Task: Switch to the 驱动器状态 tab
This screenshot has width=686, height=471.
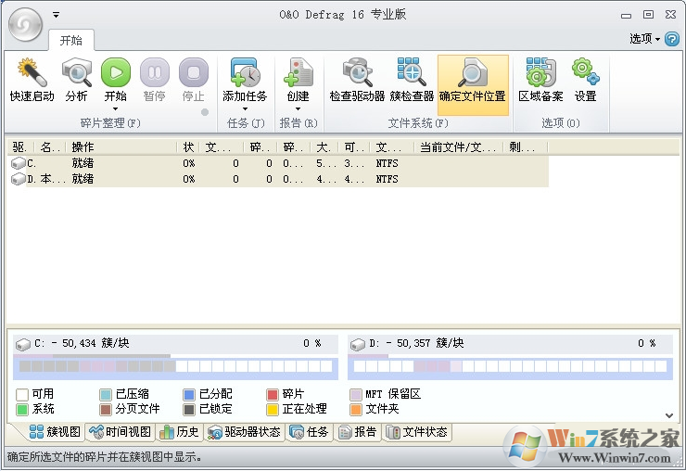Action: (244, 432)
